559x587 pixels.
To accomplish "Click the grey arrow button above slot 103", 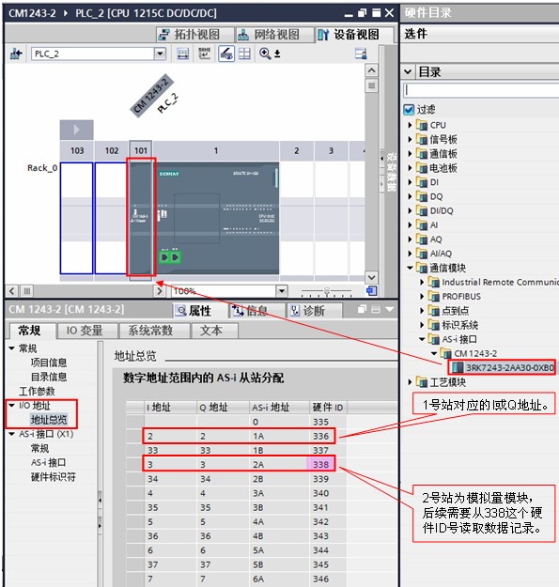I will pos(76,130).
